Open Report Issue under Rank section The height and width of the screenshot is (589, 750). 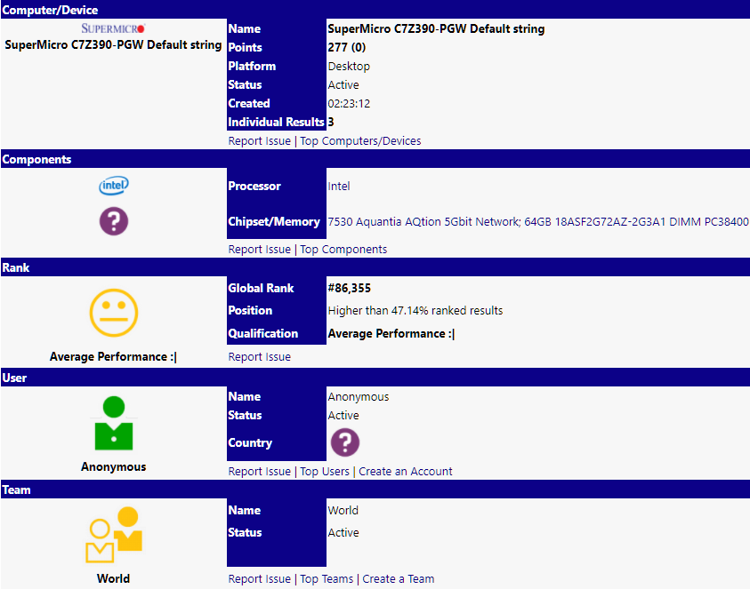pos(259,357)
